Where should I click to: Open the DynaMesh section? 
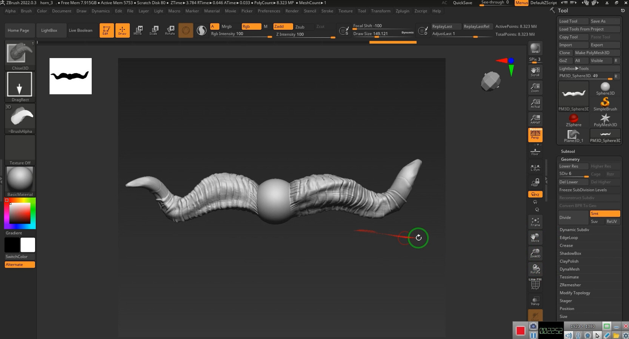click(569, 269)
